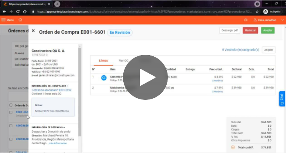
Task: Open the hamburger Menu icon
Action: [x=3, y=20]
